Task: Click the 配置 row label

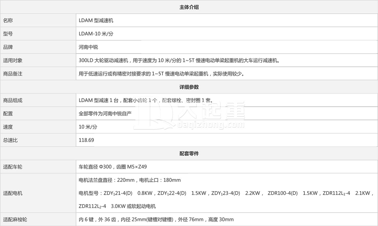Action: click(8, 114)
